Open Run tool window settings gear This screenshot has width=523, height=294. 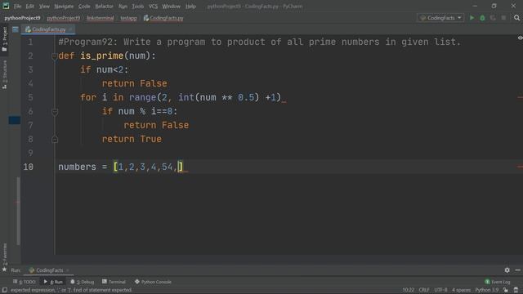click(x=507, y=270)
